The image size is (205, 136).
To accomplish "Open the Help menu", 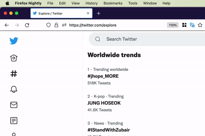I will click(166, 3).
